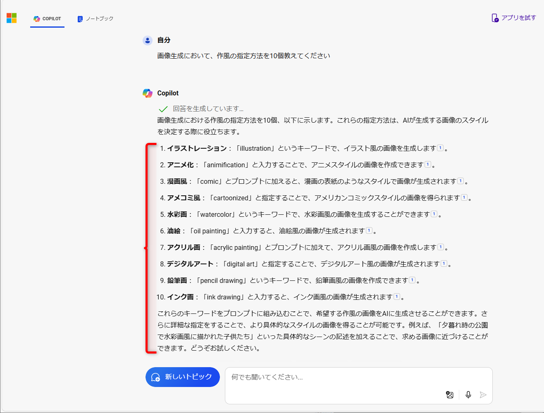Viewport: 544px width, 413px height.
Task: Click the Microsoft logo icon
Action: 11,18
